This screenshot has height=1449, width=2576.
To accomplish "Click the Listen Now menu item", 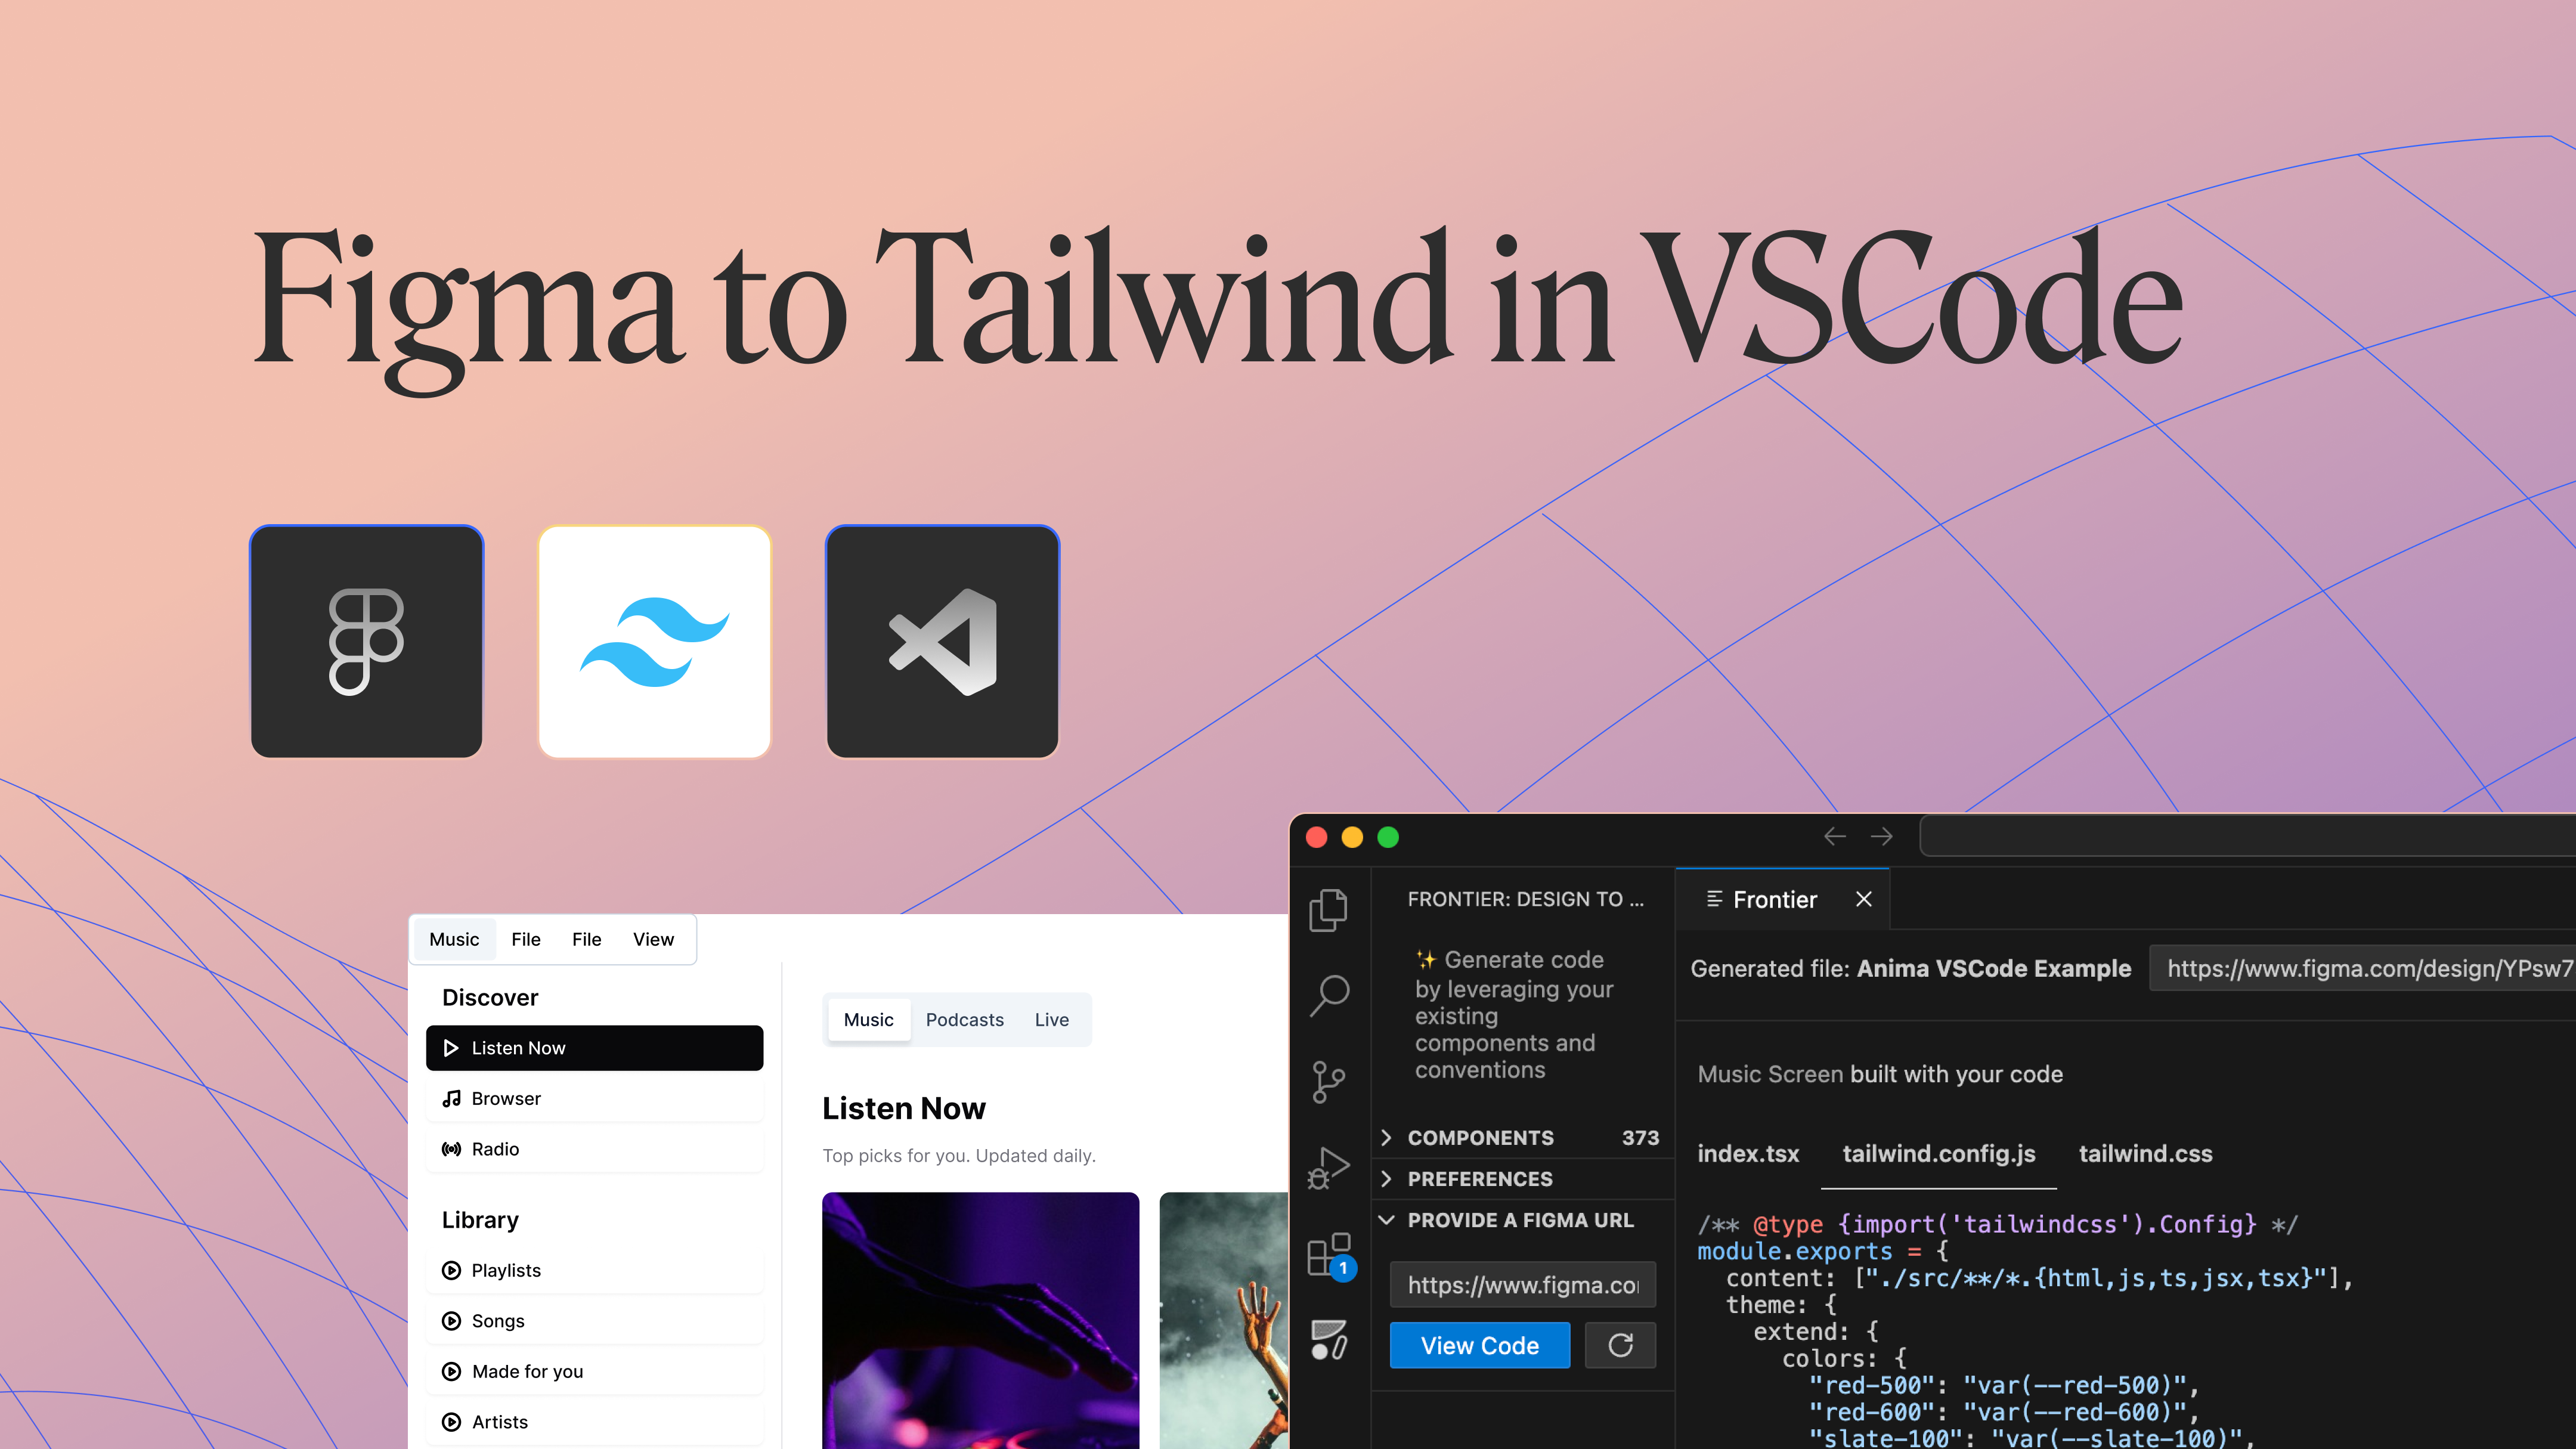I will [595, 1047].
